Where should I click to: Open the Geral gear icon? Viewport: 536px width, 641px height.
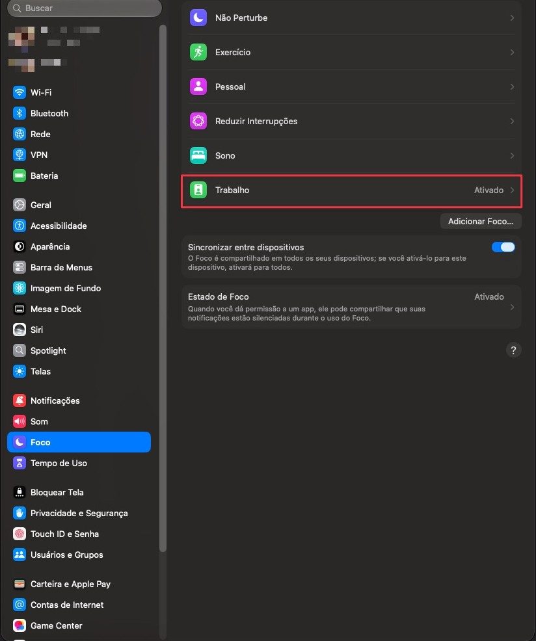tap(20, 205)
